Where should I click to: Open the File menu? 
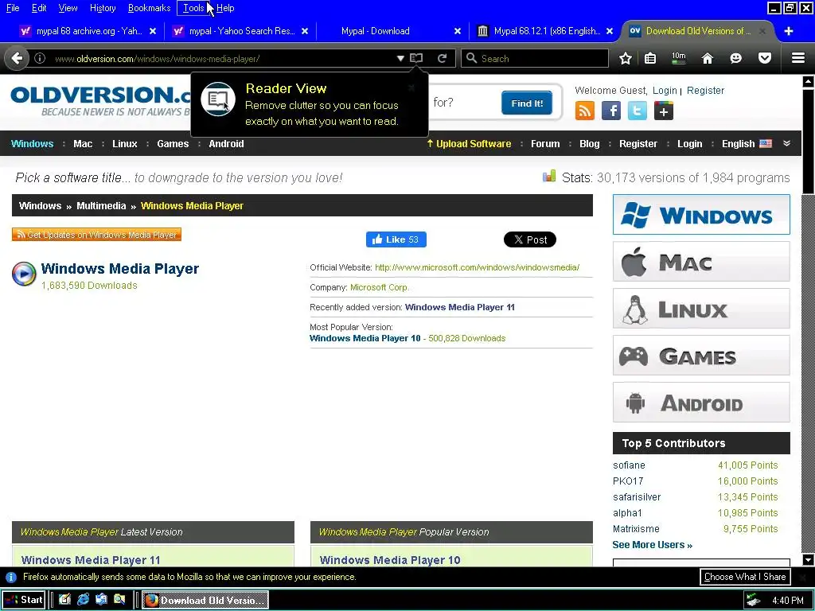coord(13,8)
